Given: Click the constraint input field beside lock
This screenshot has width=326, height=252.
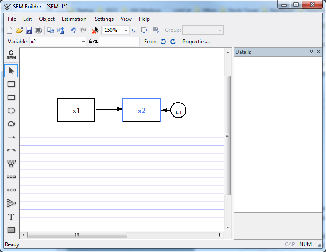Looking at the screenshot, I should [119, 42].
